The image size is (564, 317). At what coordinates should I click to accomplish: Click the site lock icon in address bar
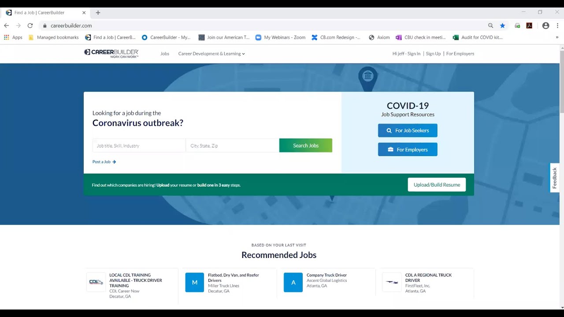(45, 26)
